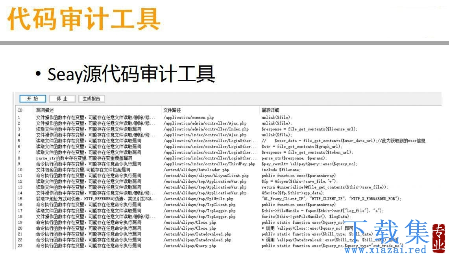Select the parse_str($response, $params) detail
This screenshot has height=258, width=449.
coord(294,158)
